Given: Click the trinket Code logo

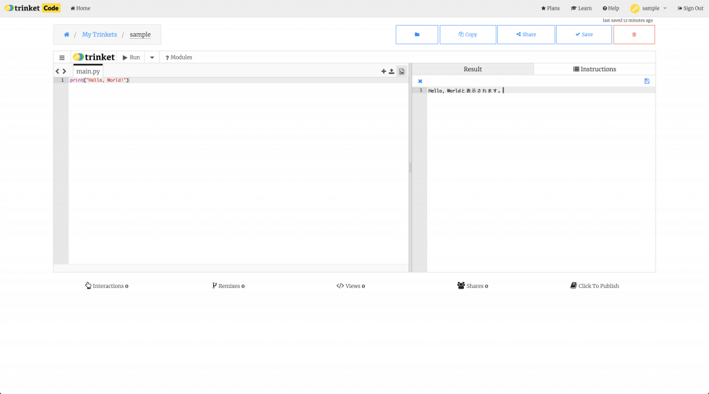Looking at the screenshot, I should (x=32, y=8).
